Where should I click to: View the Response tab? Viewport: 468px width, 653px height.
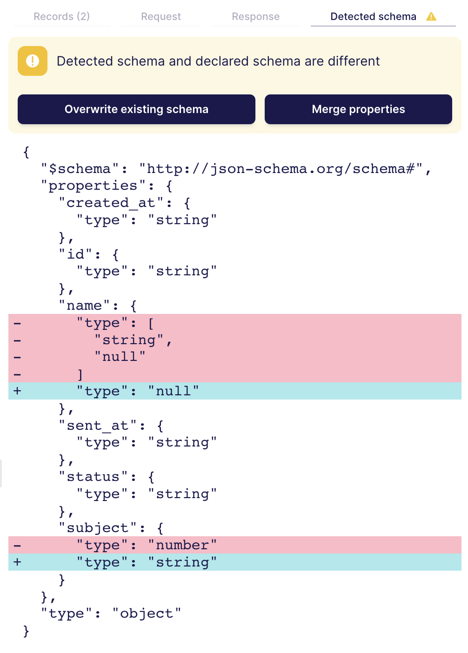tap(255, 17)
